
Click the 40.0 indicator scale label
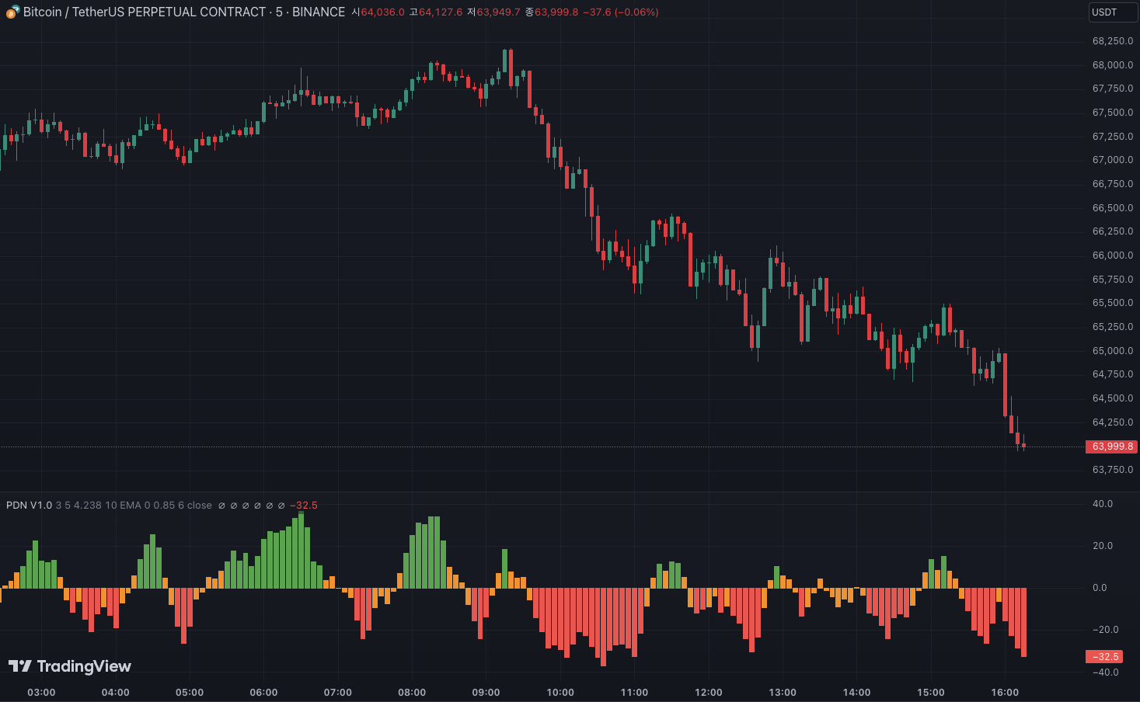[x=1103, y=504]
